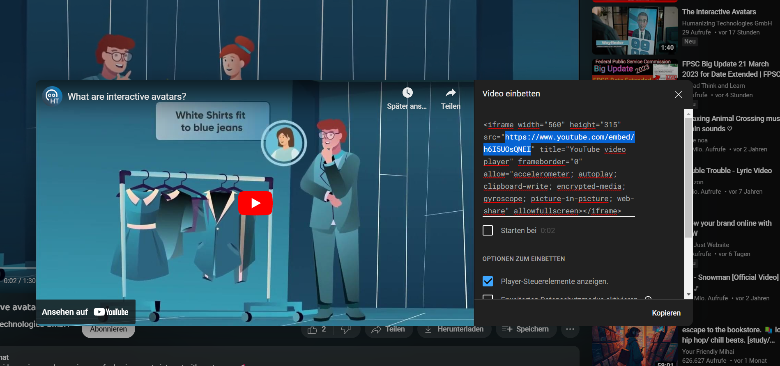The height and width of the screenshot is (366, 780).
Task: Toggle the erweiterter Datenschutzmodus checkbox
Action: pyautogui.click(x=488, y=297)
